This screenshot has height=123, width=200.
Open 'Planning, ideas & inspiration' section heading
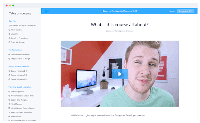20,87
